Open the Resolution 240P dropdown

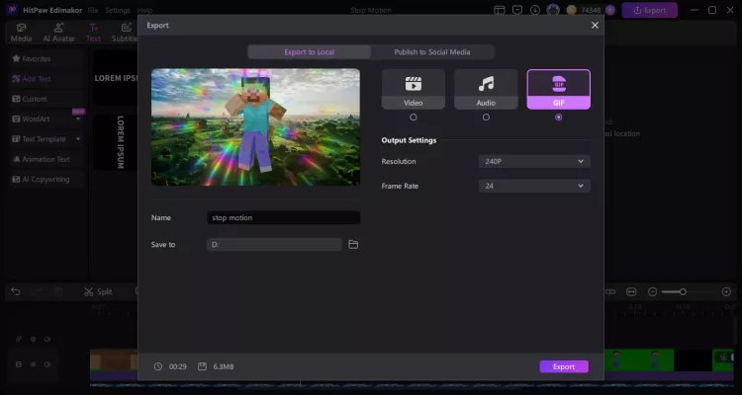534,162
